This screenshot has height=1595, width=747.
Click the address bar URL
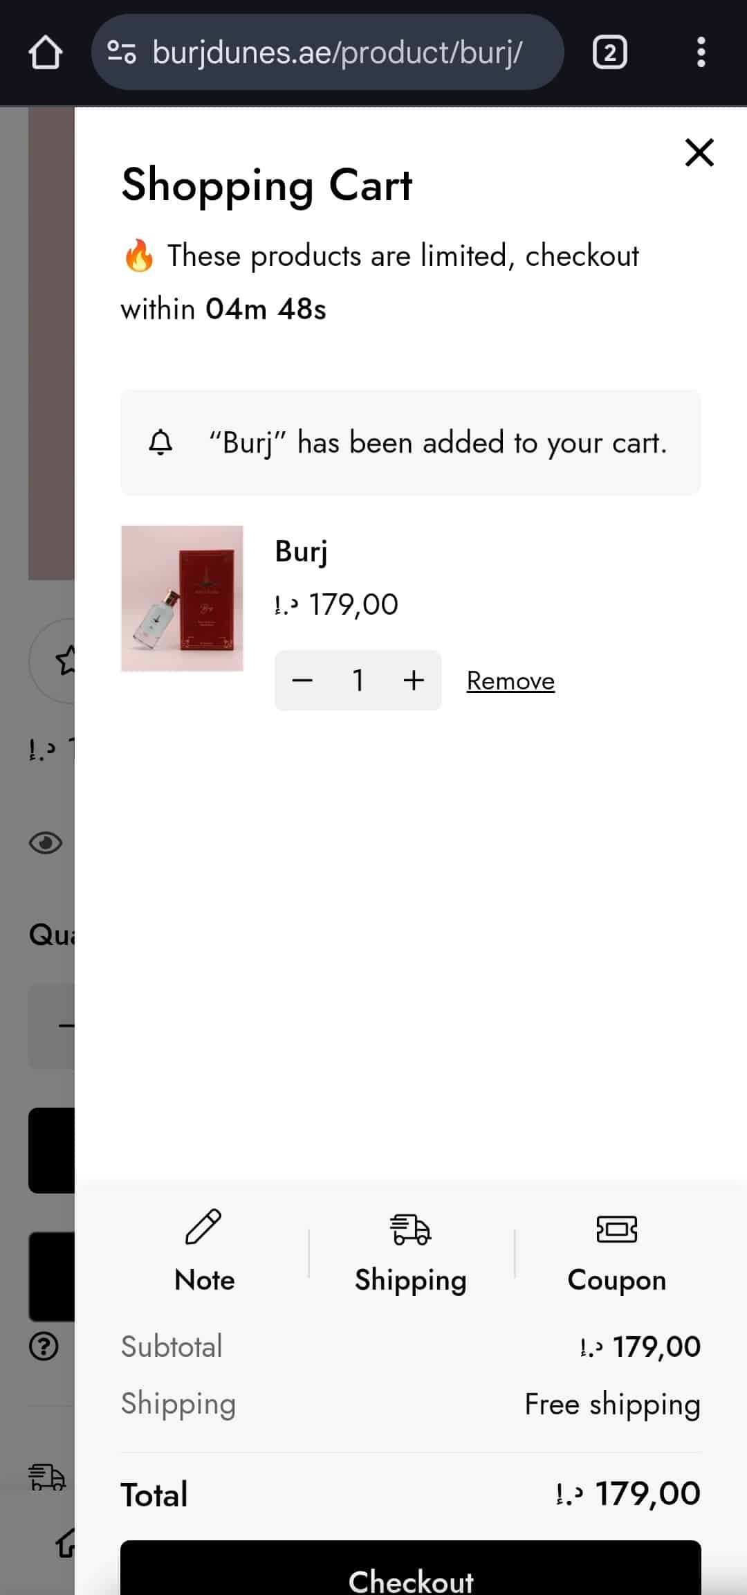pyautogui.click(x=337, y=53)
